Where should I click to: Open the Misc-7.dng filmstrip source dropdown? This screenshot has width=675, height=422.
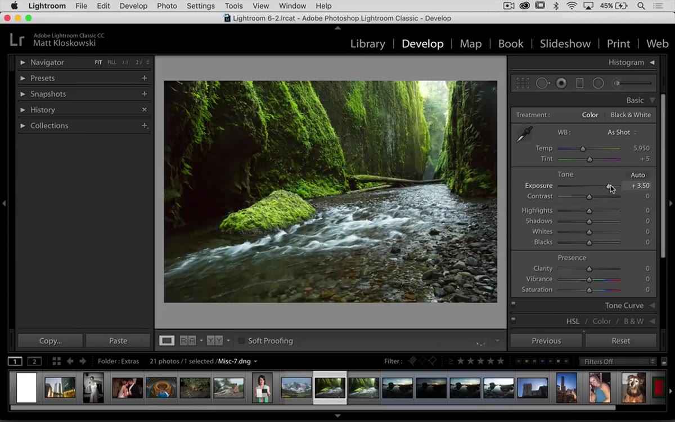[x=255, y=361]
